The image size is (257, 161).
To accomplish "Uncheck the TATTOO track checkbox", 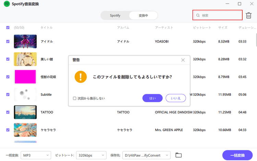I will (8, 112).
